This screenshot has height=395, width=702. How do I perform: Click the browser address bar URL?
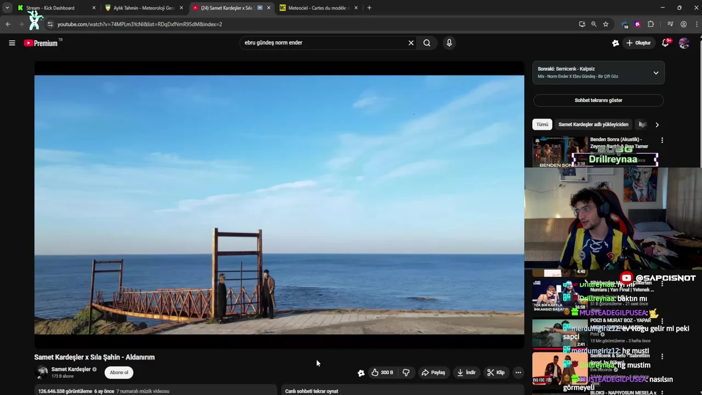point(139,24)
